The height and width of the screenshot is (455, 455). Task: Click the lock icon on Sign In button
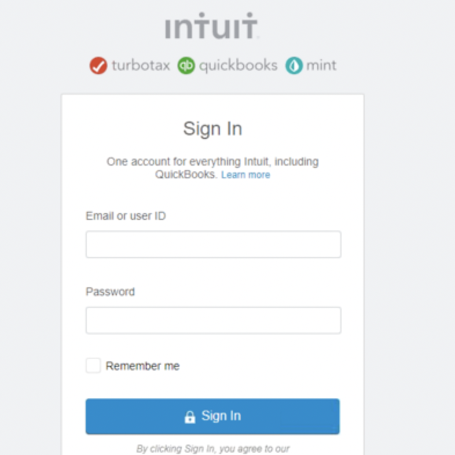[x=189, y=417]
